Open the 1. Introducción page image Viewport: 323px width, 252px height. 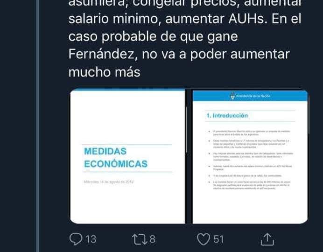click(250, 157)
